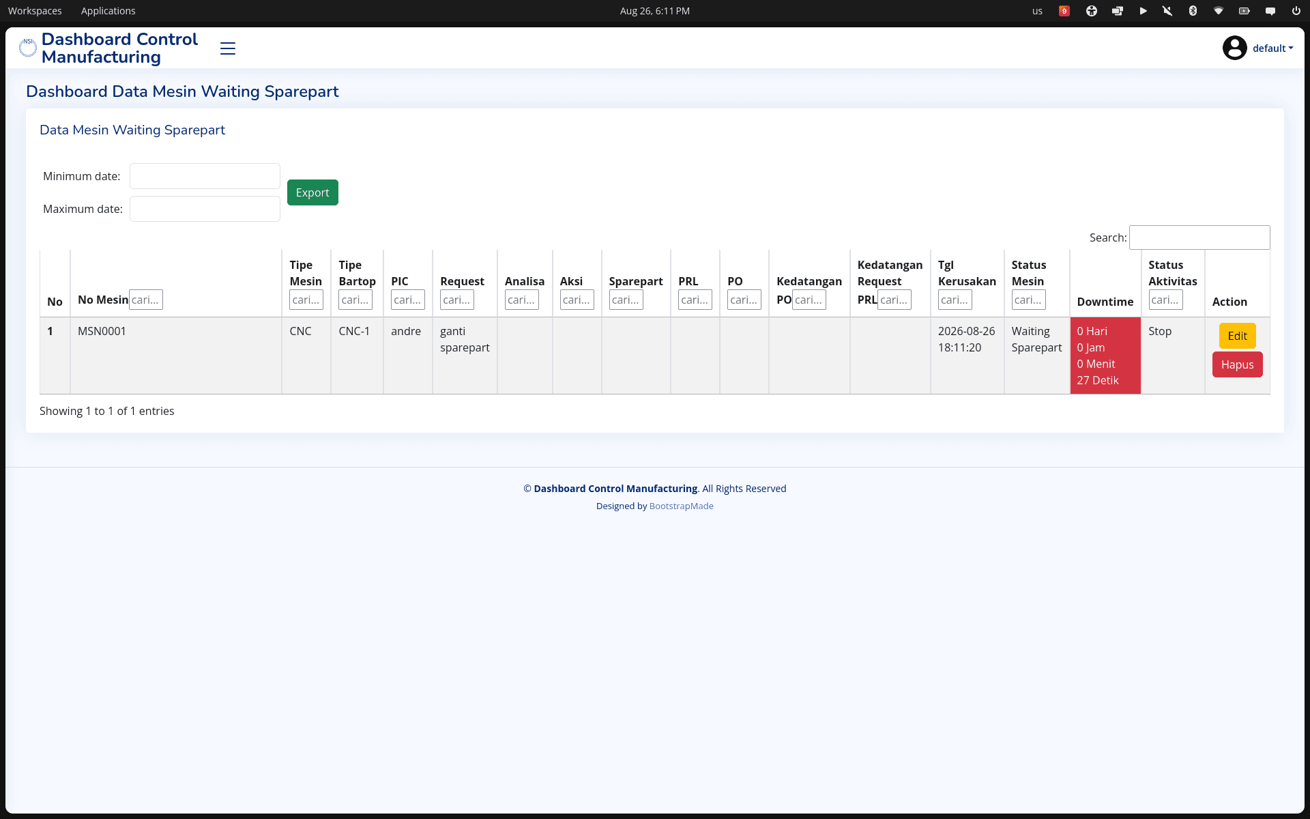Open the accessibility tray icon
The image size is (1310, 819).
pos(1091,11)
